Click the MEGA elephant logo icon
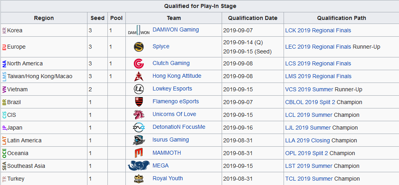The image size is (399, 185). (x=139, y=166)
